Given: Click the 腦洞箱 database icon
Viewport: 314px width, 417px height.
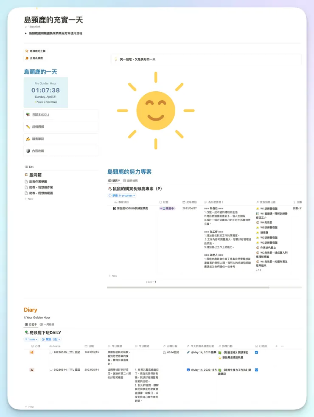Looking at the screenshot, I should [x=26, y=175].
